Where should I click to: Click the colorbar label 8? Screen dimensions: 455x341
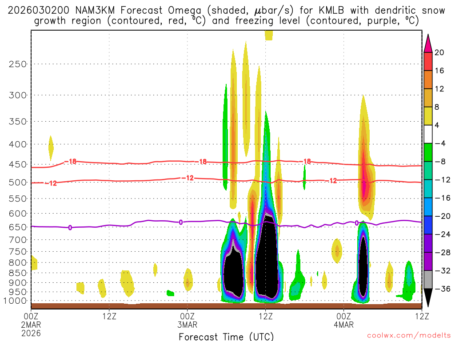[x=437, y=107]
